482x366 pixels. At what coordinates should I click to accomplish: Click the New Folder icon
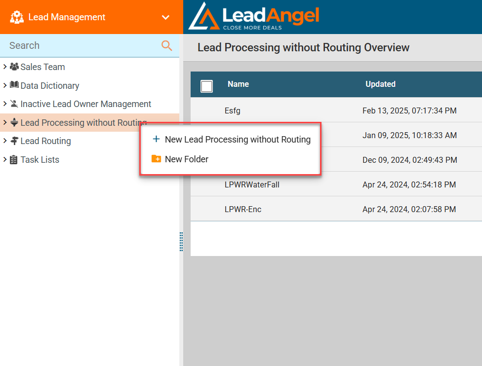(x=156, y=159)
